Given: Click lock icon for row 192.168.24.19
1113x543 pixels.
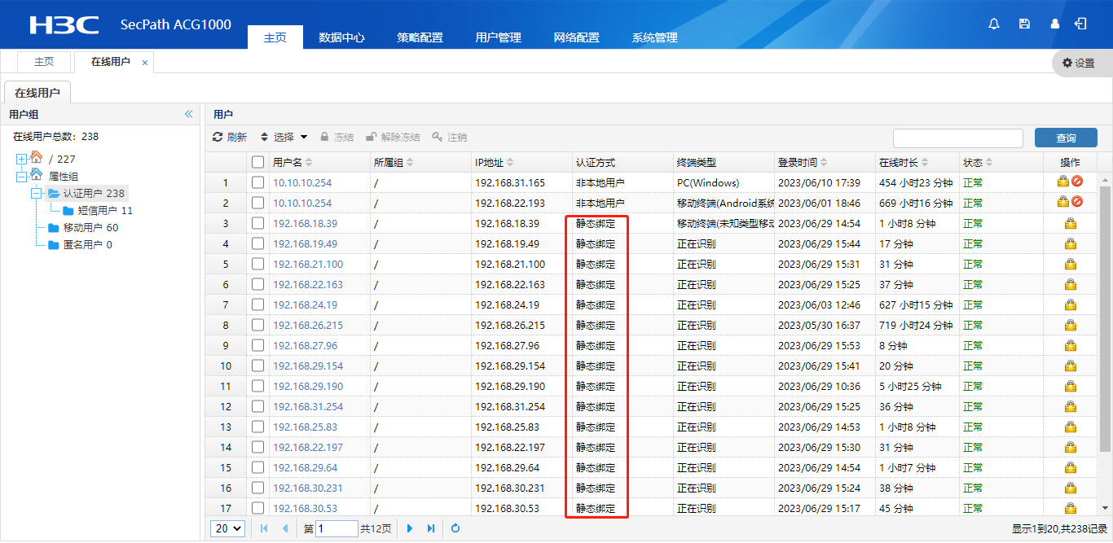Looking at the screenshot, I should (1071, 304).
